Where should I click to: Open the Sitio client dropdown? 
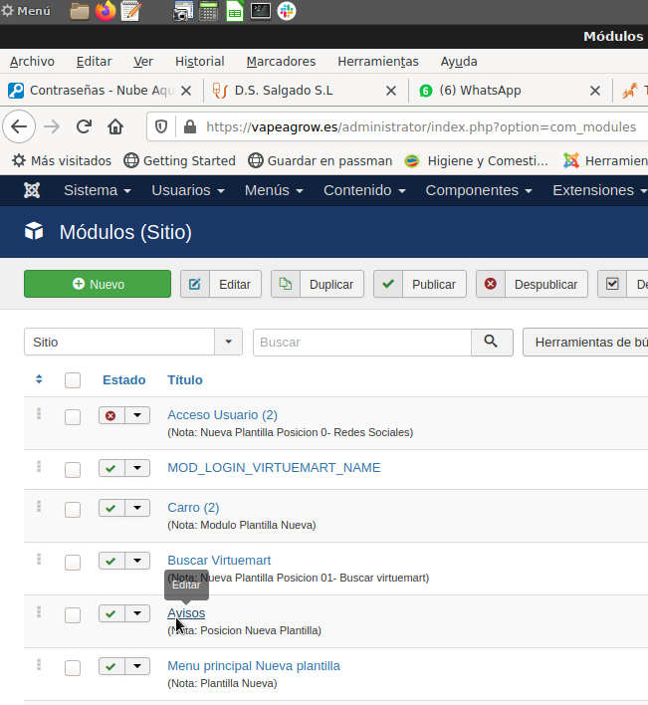[x=133, y=343]
